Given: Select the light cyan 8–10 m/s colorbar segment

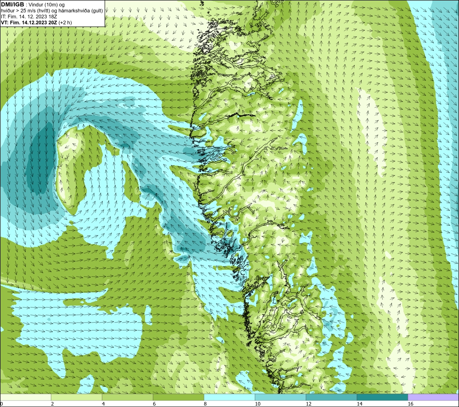Looking at the screenshot, I should (229, 397).
